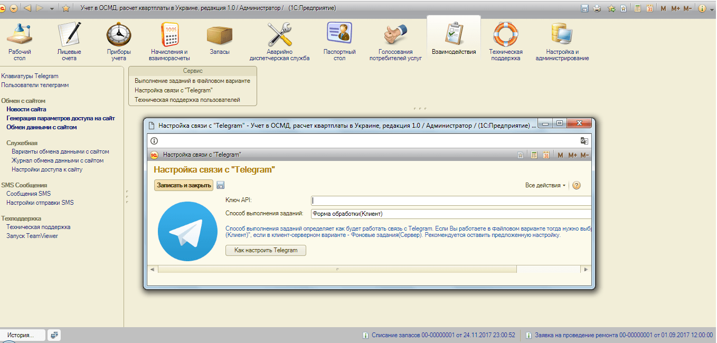Open navigation history dropdown arrow beside forward button
The image size is (717, 343).
click(x=52, y=8)
